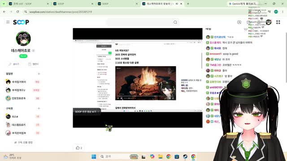287x161 pixels.
Task: Click the Windows Start button
Action: [x=94, y=157]
